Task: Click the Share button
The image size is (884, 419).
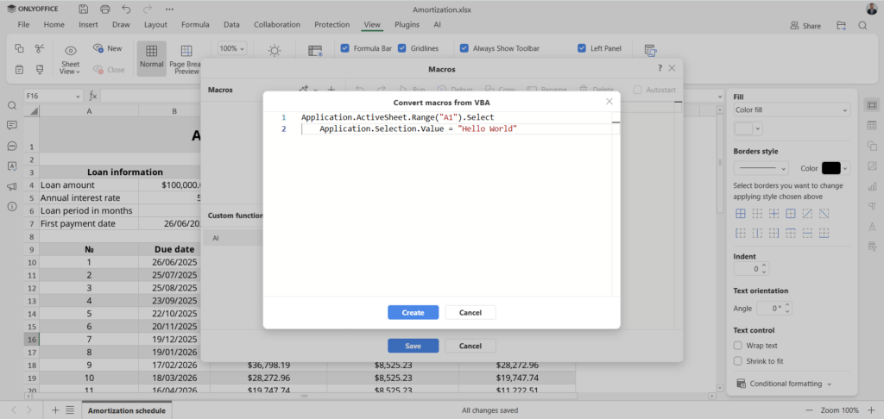Action: click(805, 25)
